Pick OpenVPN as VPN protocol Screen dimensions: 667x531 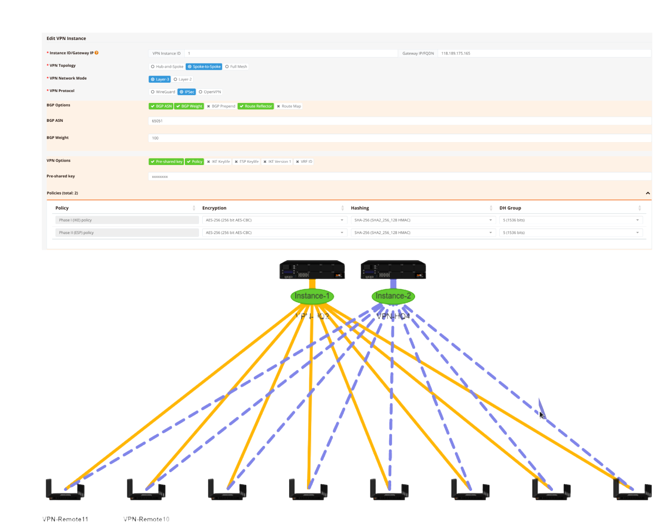pos(210,92)
